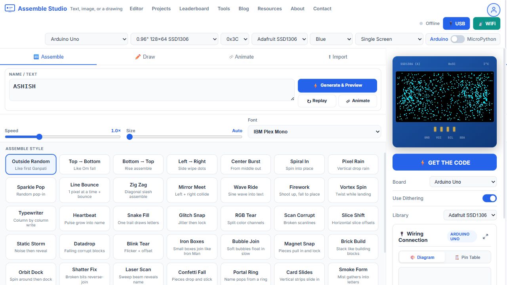Click the OLED display preview screen

[445, 97]
